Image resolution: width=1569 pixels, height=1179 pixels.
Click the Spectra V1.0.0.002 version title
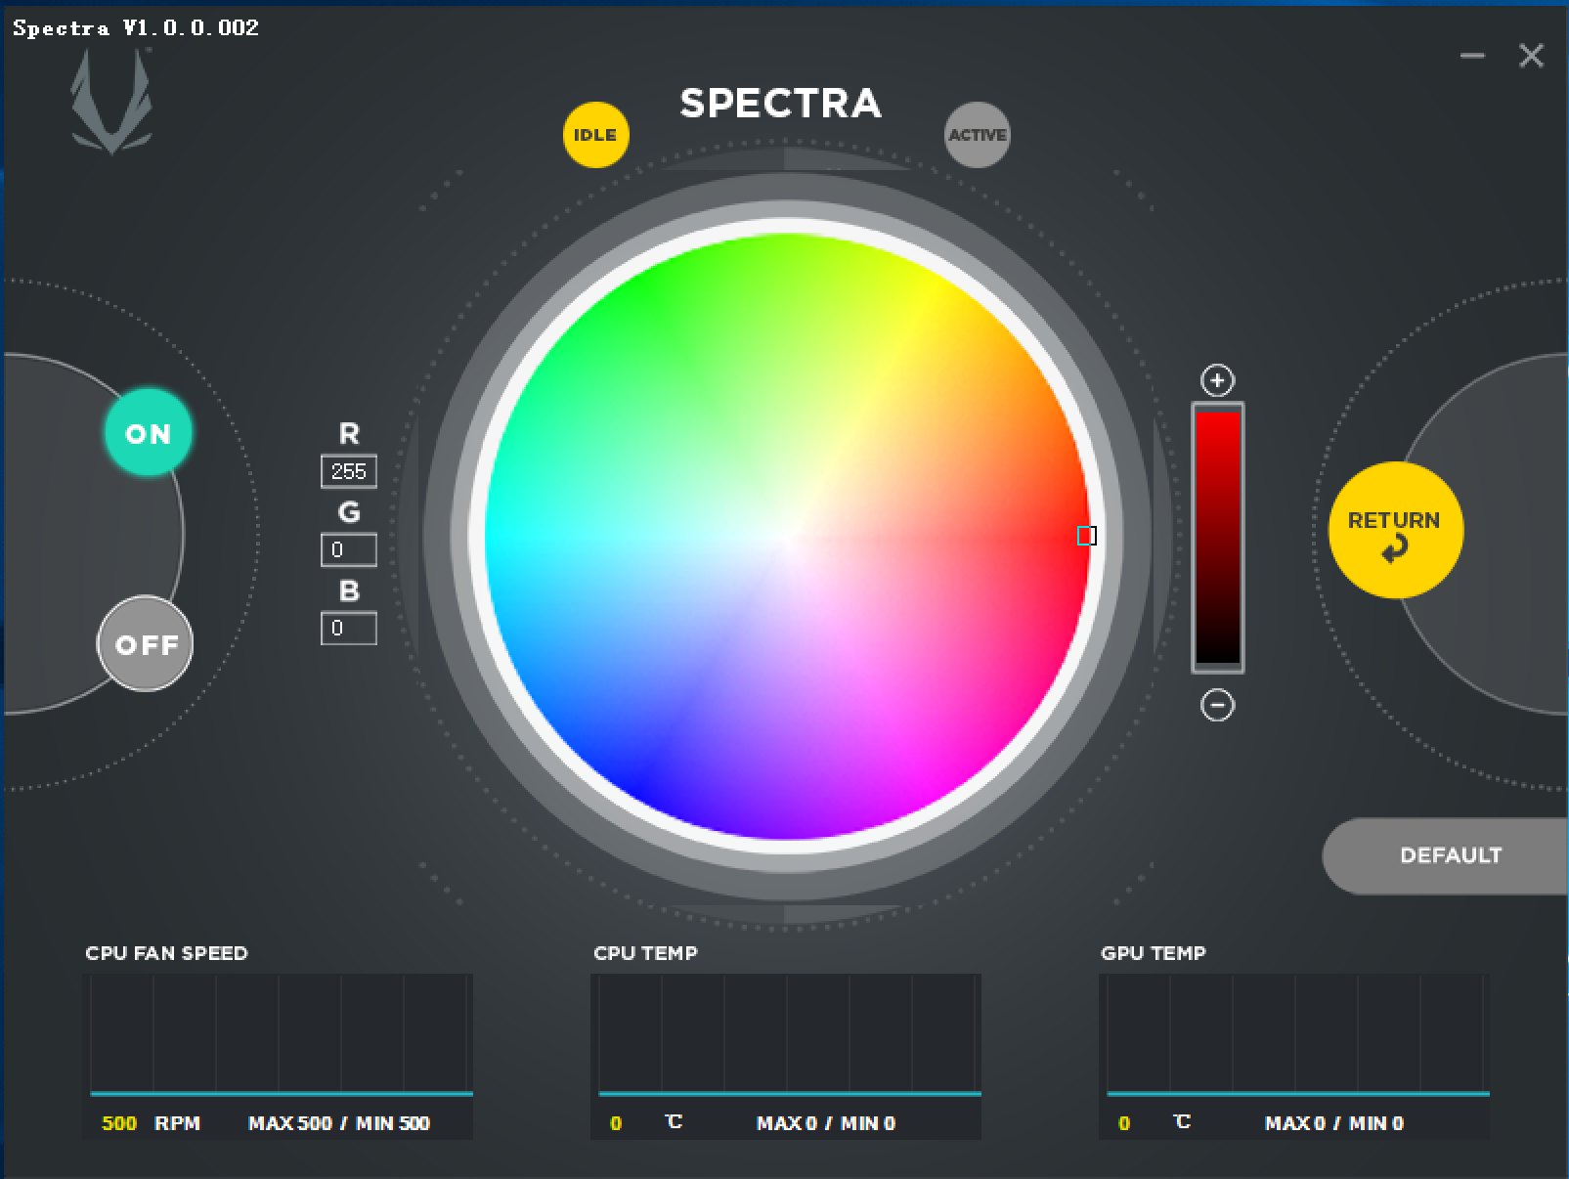coord(136,27)
